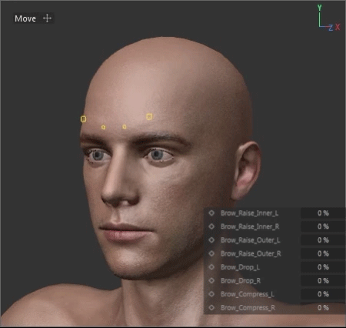Viewport: 346px width, 328px height.
Task: Click the Brow_Raise_Outer_L percentage field
Action: click(323, 240)
